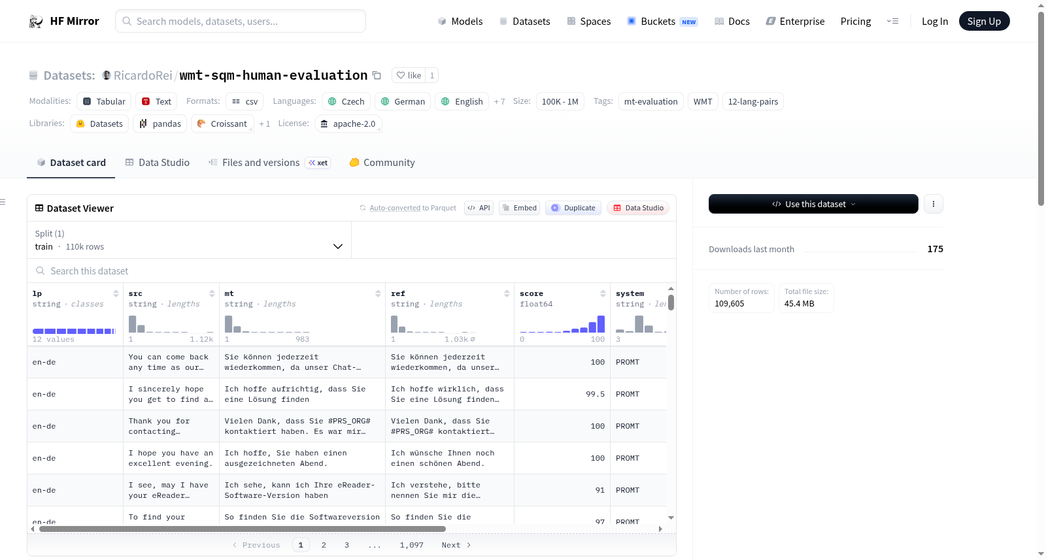1046x560 pixels.
Task: Jump to page 3 of the dataset
Action: (346, 545)
